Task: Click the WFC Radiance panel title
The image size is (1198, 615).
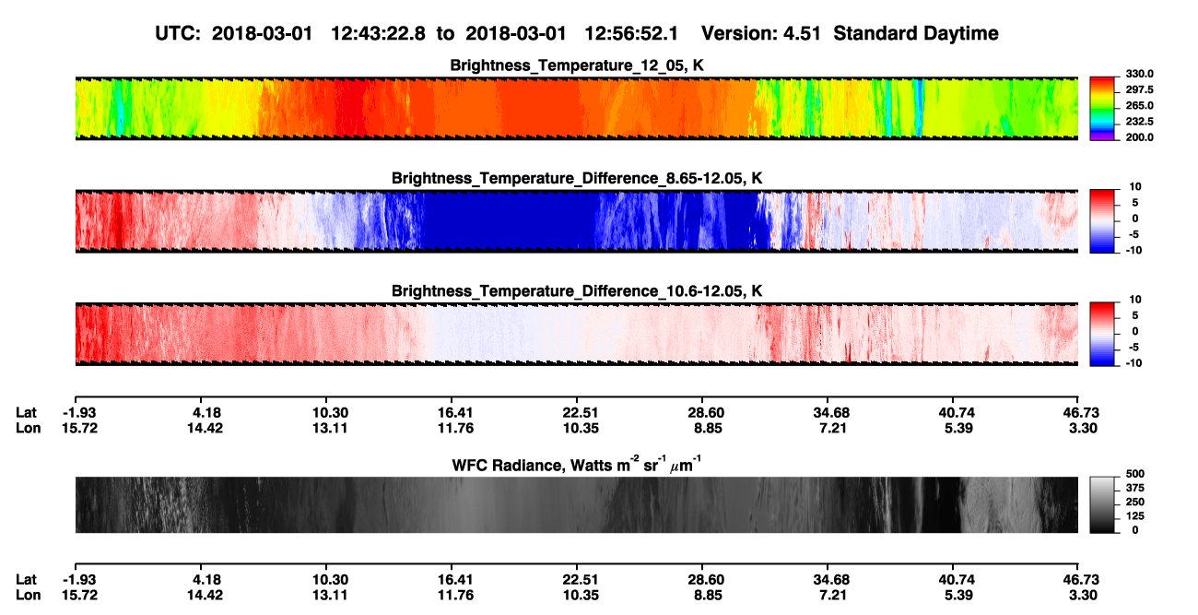Action: [577, 464]
